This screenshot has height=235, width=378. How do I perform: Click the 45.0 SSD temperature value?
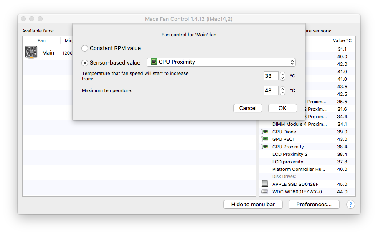pyautogui.click(x=342, y=184)
